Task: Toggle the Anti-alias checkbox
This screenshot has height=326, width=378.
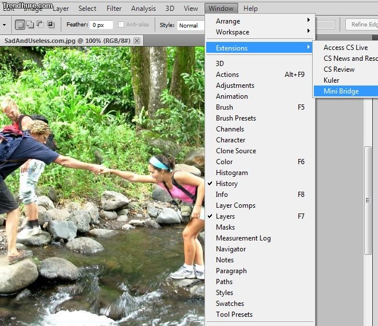Action: coord(121,25)
